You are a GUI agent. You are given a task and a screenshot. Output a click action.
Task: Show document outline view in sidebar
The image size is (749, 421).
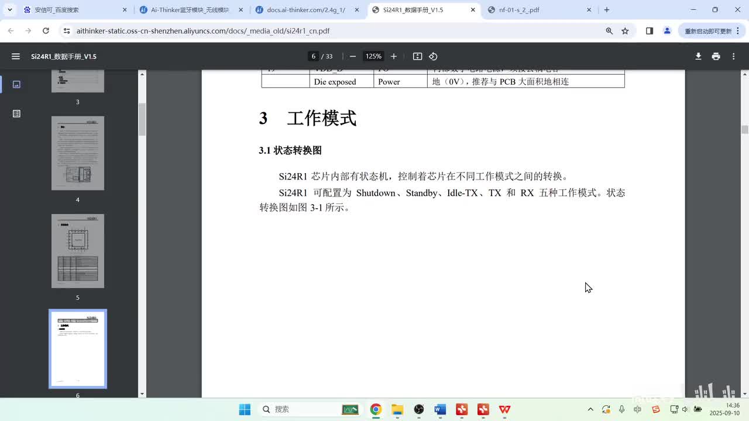[16, 113]
